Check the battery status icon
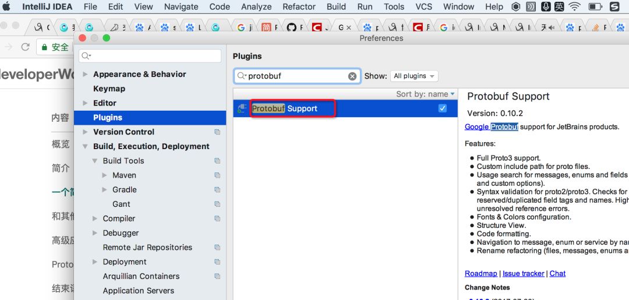 click(595, 6)
